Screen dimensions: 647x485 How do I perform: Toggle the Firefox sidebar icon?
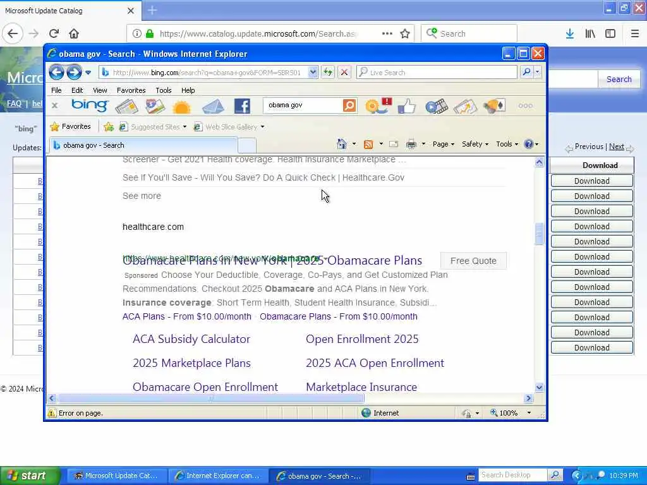tap(610, 33)
